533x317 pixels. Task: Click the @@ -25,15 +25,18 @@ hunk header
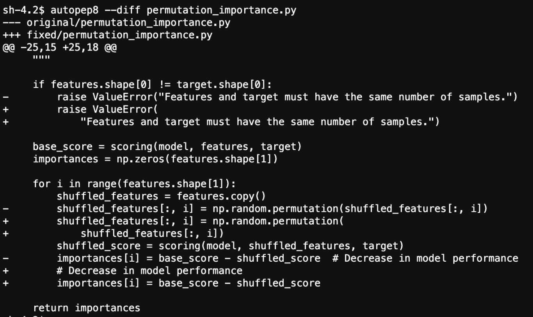click(59, 48)
